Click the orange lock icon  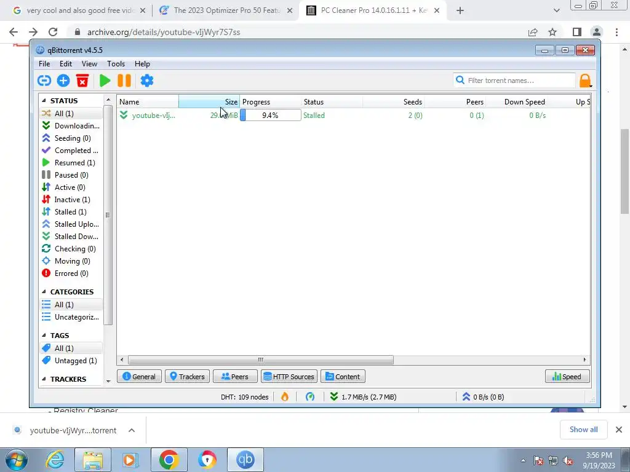pos(586,81)
